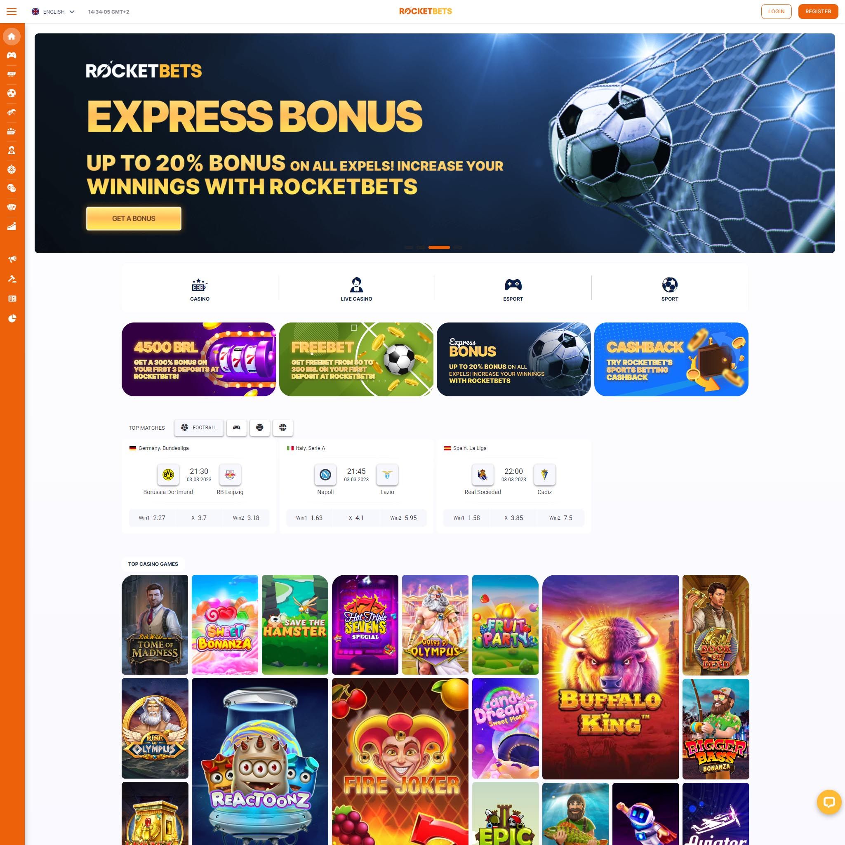Open the hamburger menu
845x845 pixels.
point(12,12)
